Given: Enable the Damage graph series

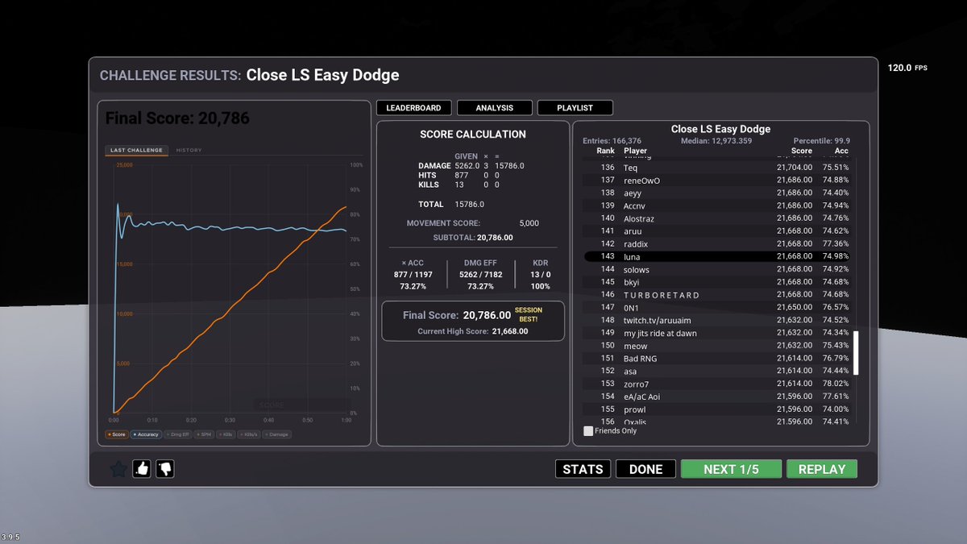Looking at the screenshot, I should (277, 434).
